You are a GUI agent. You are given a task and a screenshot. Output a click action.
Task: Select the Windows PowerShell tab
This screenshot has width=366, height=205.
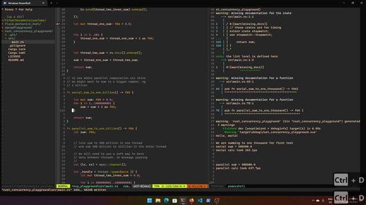click(x=23, y=3)
